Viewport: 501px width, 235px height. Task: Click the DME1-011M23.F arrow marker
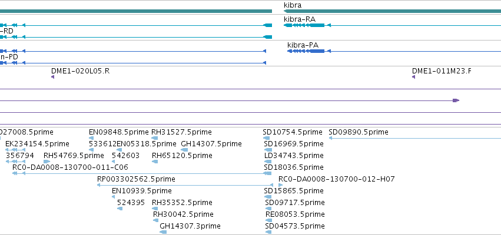(413, 77)
